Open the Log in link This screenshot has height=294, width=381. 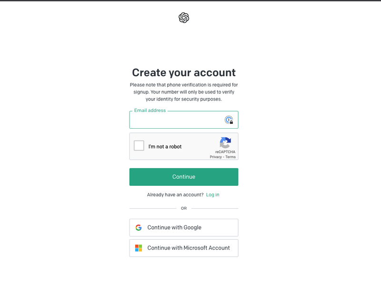[212, 195]
